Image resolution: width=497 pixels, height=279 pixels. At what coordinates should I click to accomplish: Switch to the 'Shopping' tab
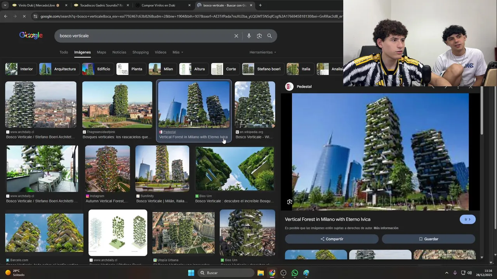[x=141, y=52]
